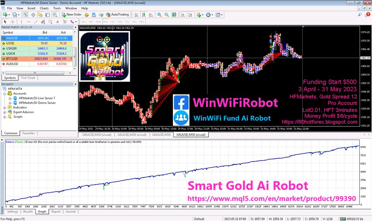The height and width of the screenshot is (221, 372).
Task: Select the vertical line drawing tool
Action: click(x=21, y=22)
